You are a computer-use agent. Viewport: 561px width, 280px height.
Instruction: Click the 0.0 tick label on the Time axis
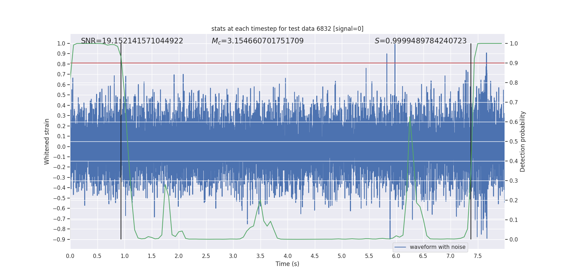click(70, 256)
